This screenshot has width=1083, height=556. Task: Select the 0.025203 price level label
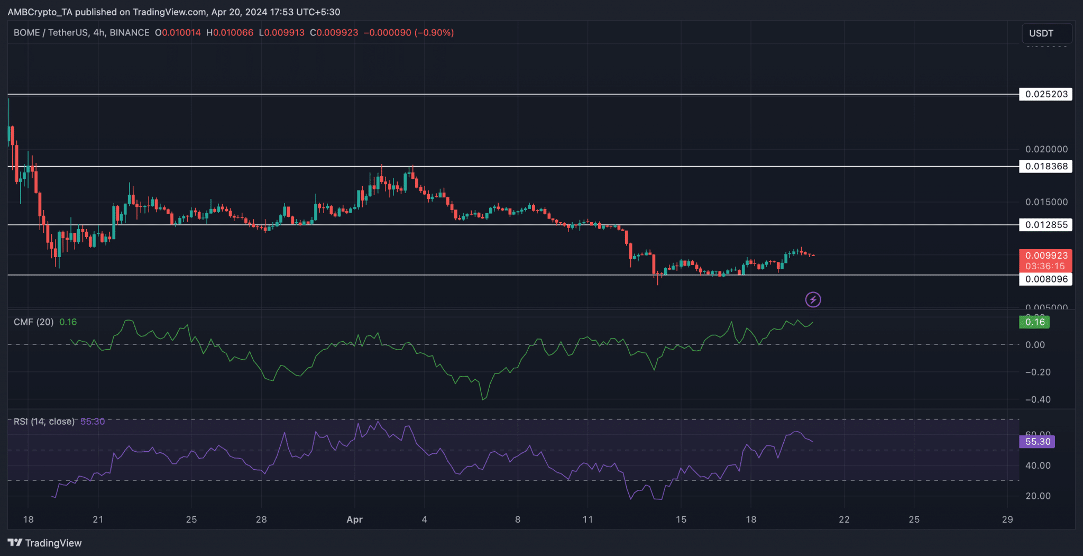(x=1045, y=94)
